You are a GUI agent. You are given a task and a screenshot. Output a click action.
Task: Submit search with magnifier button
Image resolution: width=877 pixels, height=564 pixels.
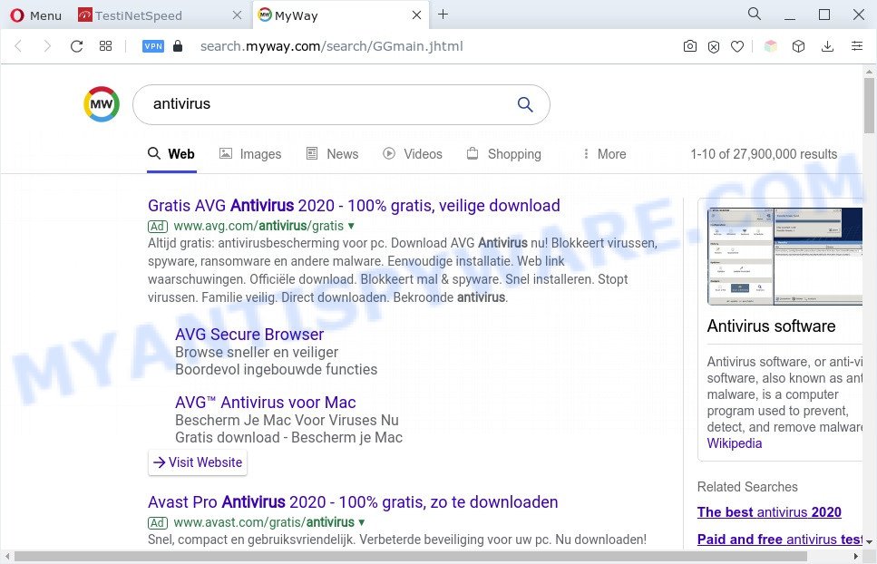[524, 104]
